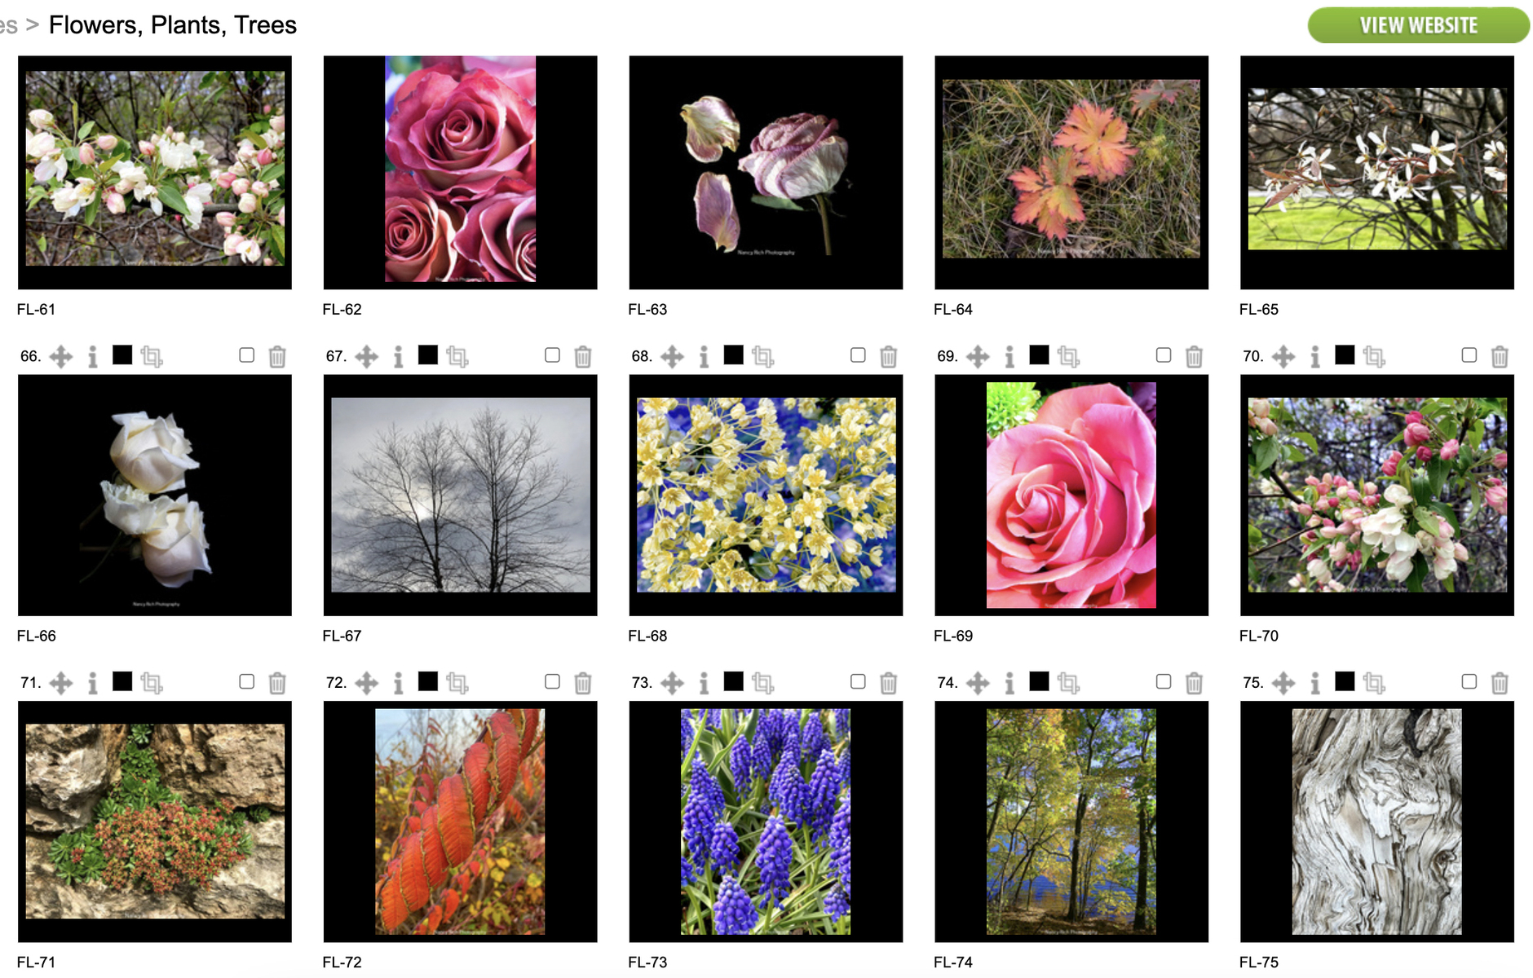The height and width of the screenshot is (978, 1533).
Task: Select the FL-62 roses thumbnail
Action: (461, 172)
